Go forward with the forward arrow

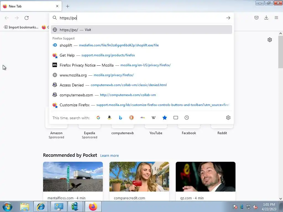(x=17, y=18)
